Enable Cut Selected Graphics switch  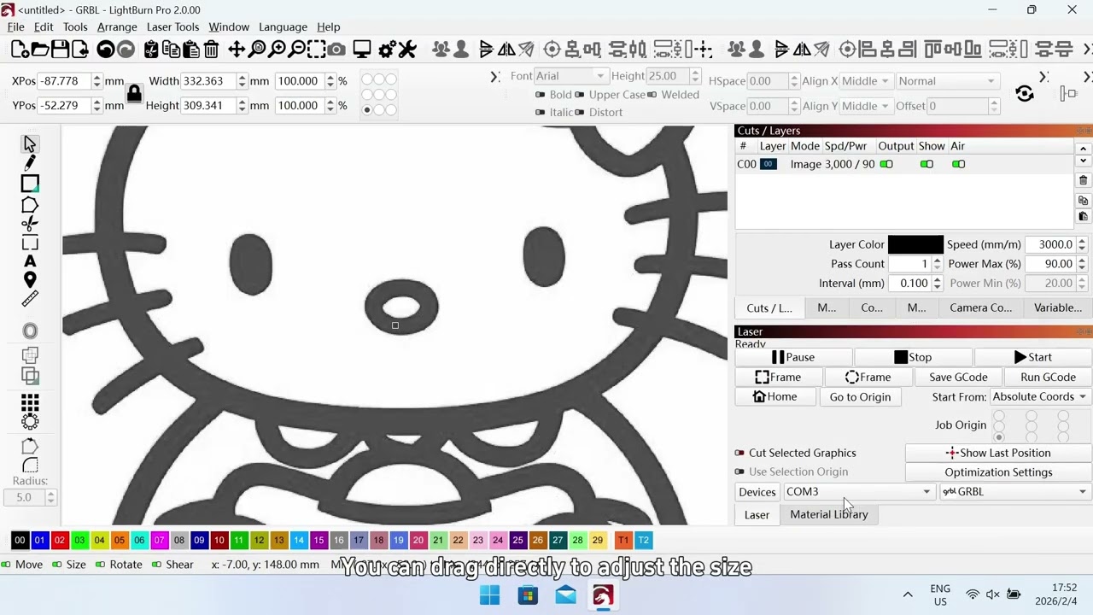739,453
